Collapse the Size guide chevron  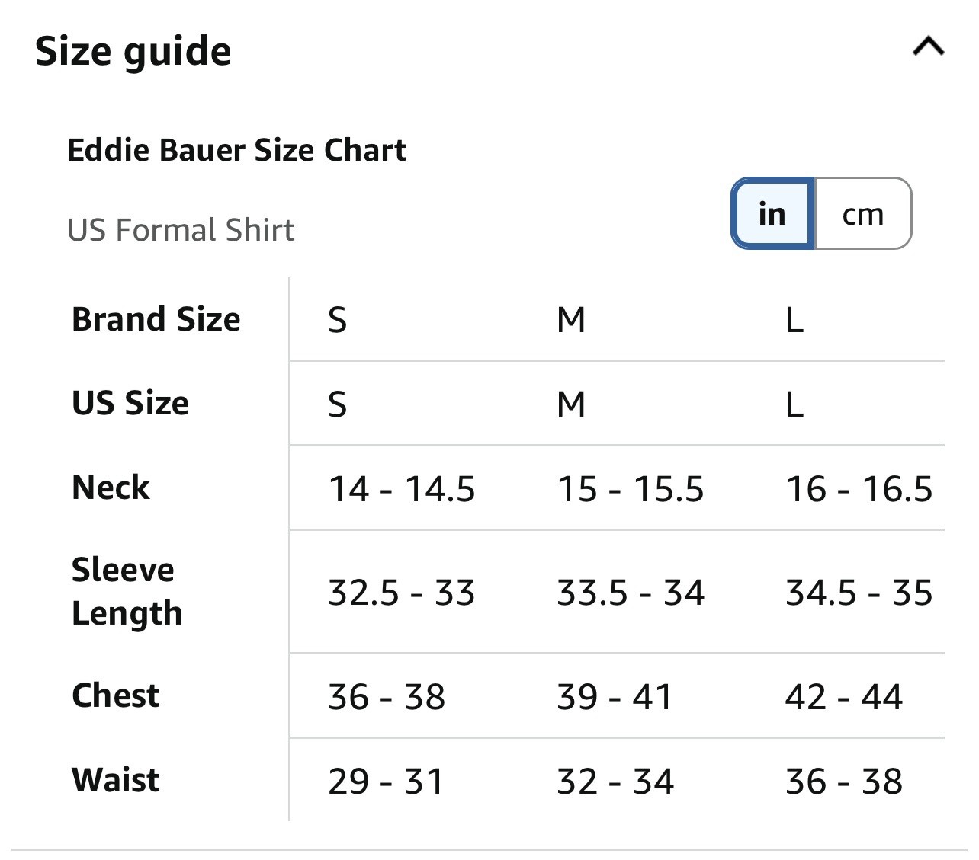(x=928, y=47)
